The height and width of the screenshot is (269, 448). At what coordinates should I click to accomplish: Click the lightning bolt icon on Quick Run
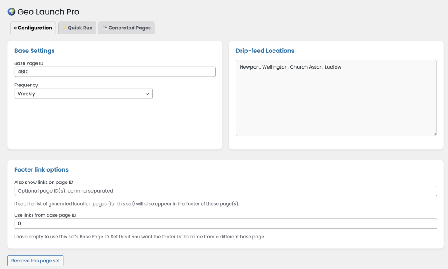(x=64, y=28)
